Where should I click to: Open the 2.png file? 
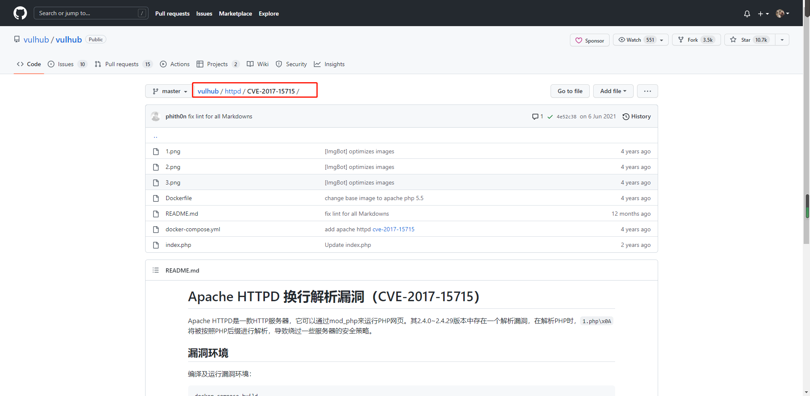coord(173,167)
